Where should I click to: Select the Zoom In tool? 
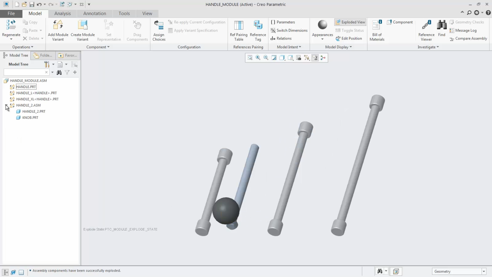(258, 57)
